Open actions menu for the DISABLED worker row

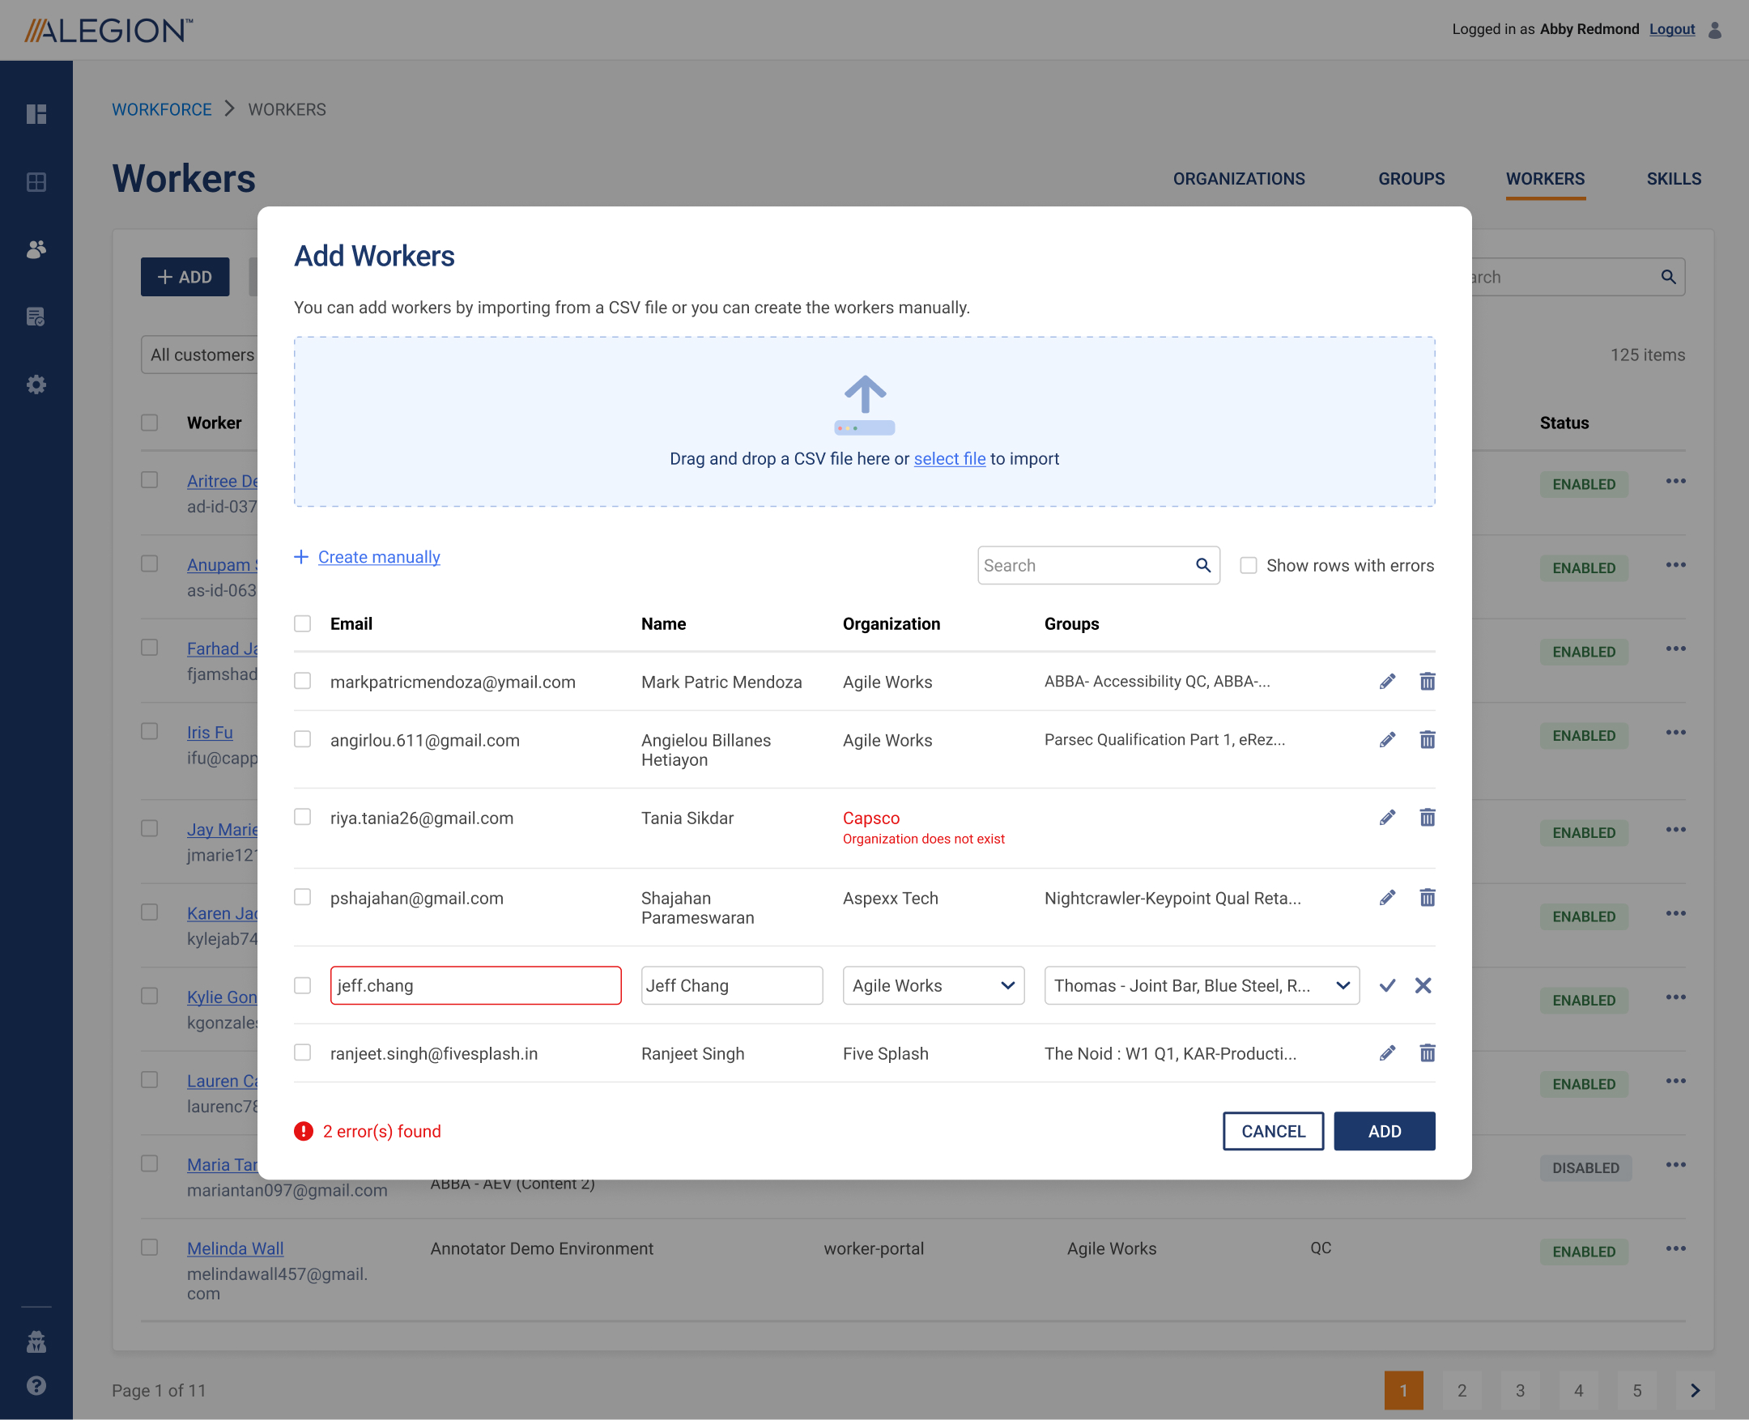pos(1675,1165)
